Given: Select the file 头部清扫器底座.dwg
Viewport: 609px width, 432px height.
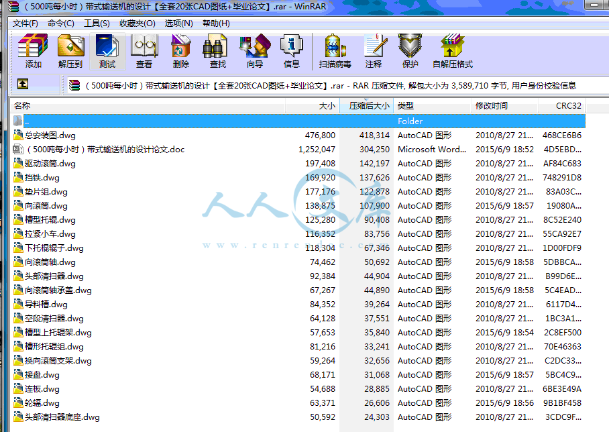Looking at the screenshot, I should coord(62,417).
